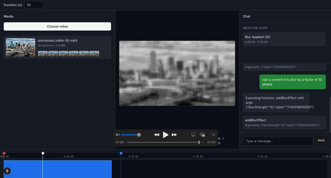Click the SELECTED CLIPS label
Screen dimensions: 331x178
[x=255, y=28]
